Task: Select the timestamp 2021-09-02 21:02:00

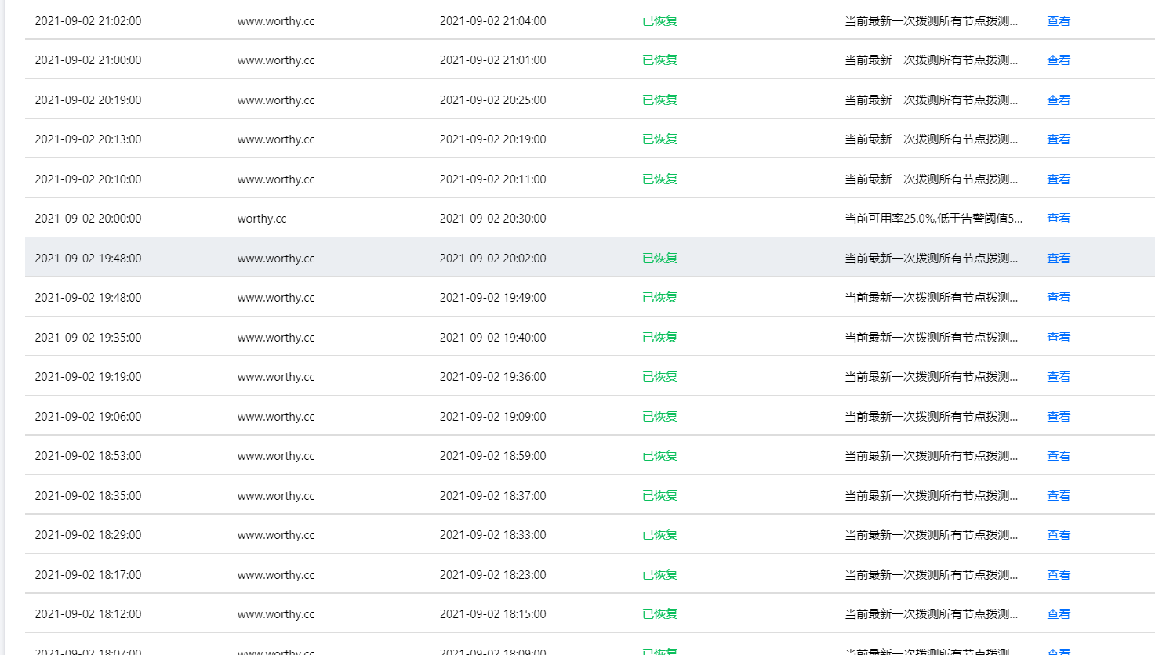Action: tap(88, 21)
